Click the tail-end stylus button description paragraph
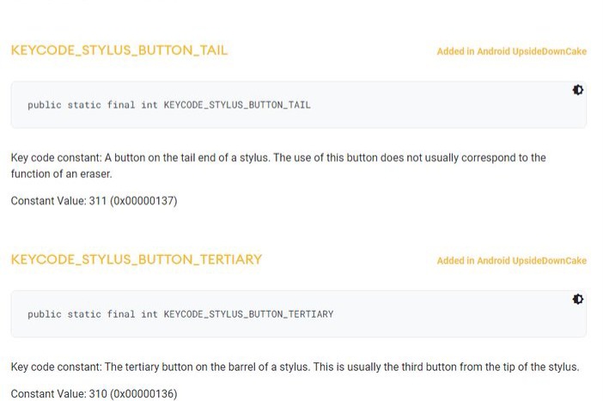Screen dimensions: 603x401 click(x=277, y=158)
